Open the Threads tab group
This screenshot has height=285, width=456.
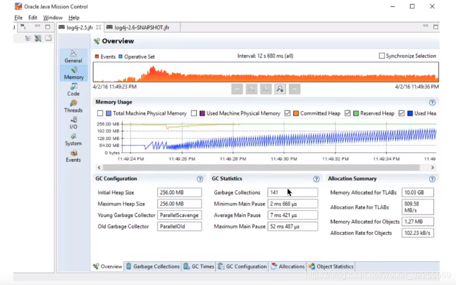[73, 106]
